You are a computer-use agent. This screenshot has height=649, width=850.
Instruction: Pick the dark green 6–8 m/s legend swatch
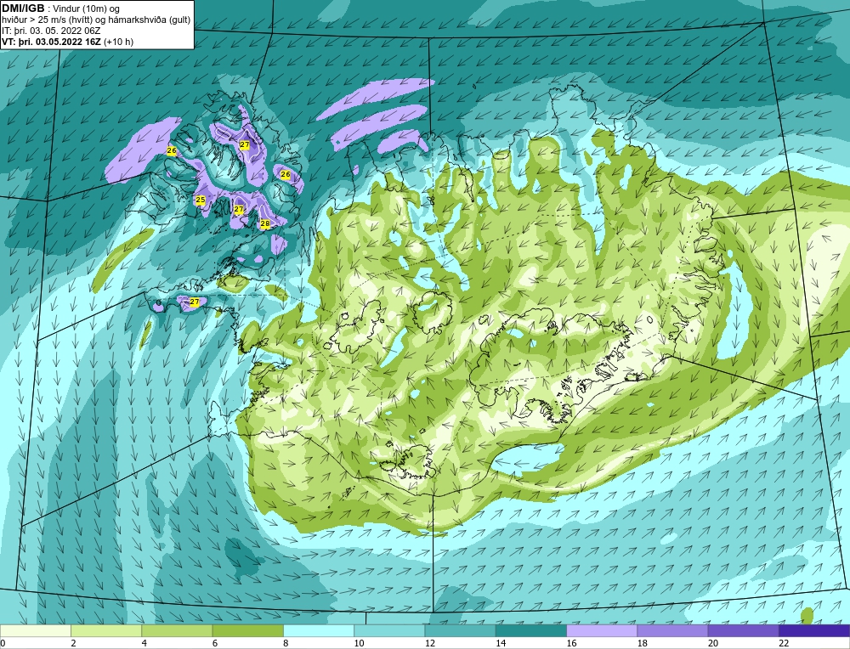click(247, 630)
